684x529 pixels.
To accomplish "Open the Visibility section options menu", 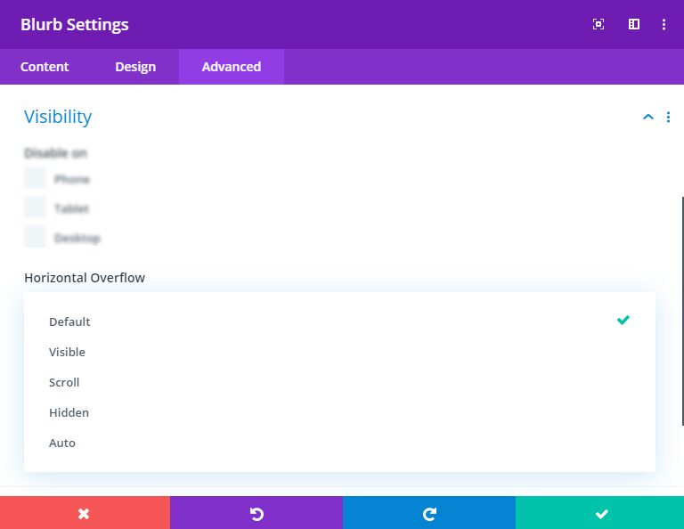I will click(668, 117).
